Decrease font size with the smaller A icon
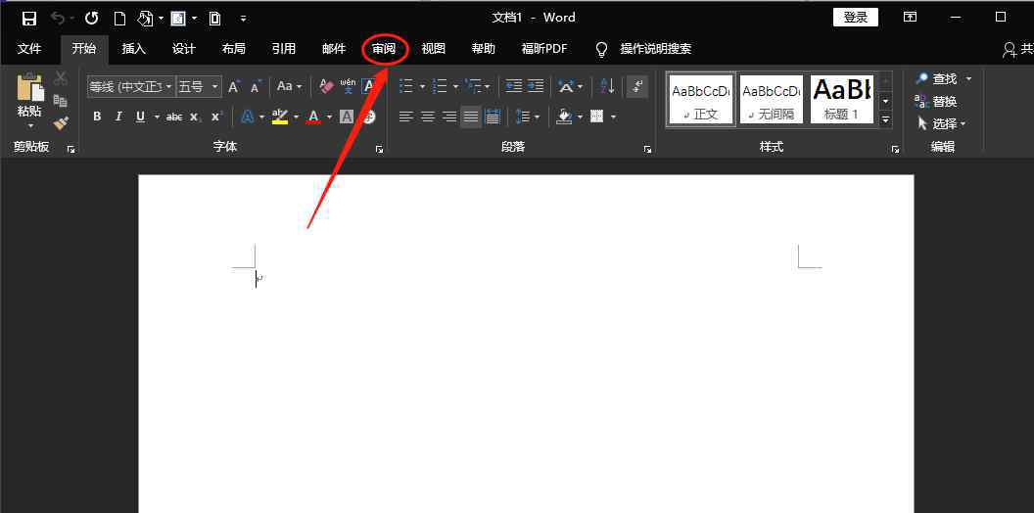The width and height of the screenshot is (1034, 513). click(x=257, y=86)
